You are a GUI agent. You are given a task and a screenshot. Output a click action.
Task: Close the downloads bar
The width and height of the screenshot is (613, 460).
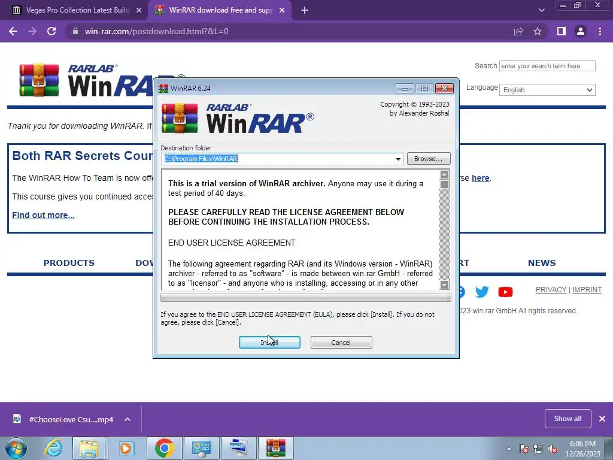pyautogui.click(x=602, y=419)
